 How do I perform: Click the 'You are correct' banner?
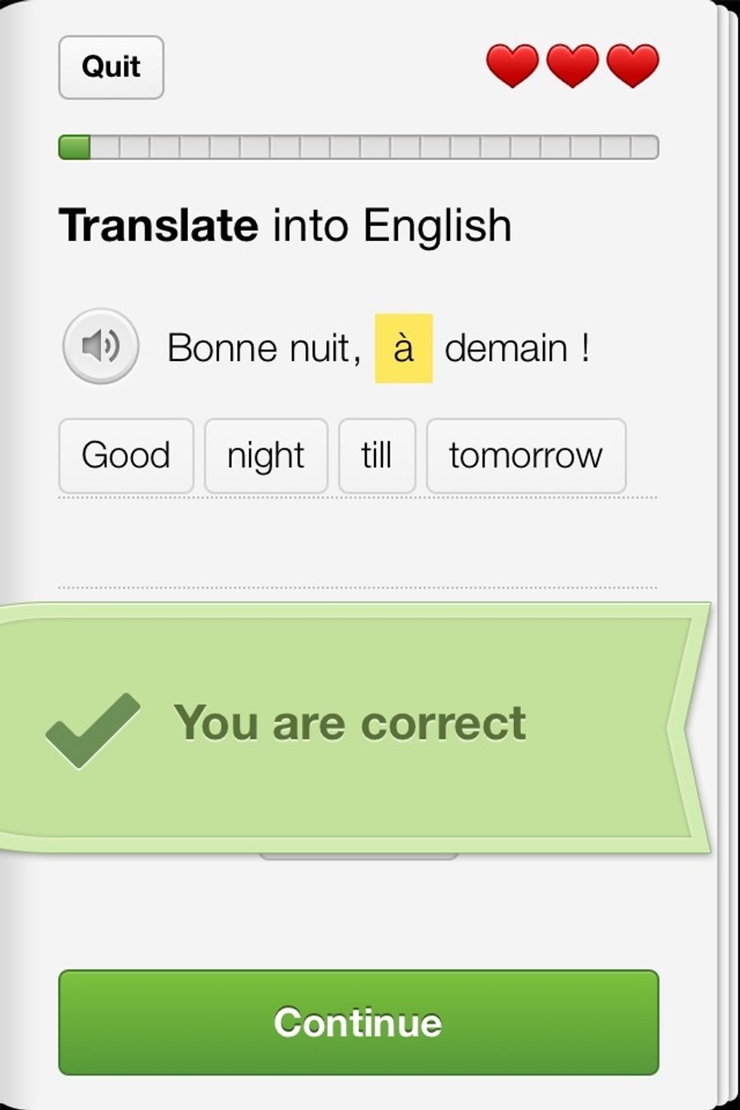tap(349, 723)
